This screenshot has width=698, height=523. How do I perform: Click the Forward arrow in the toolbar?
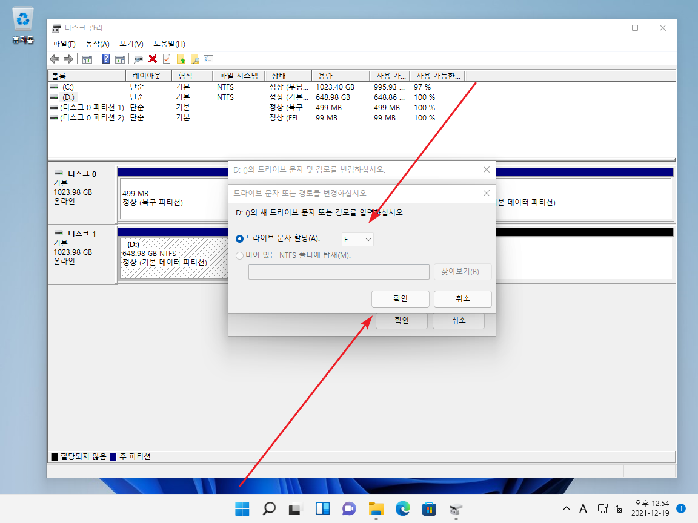pos(68,59)
